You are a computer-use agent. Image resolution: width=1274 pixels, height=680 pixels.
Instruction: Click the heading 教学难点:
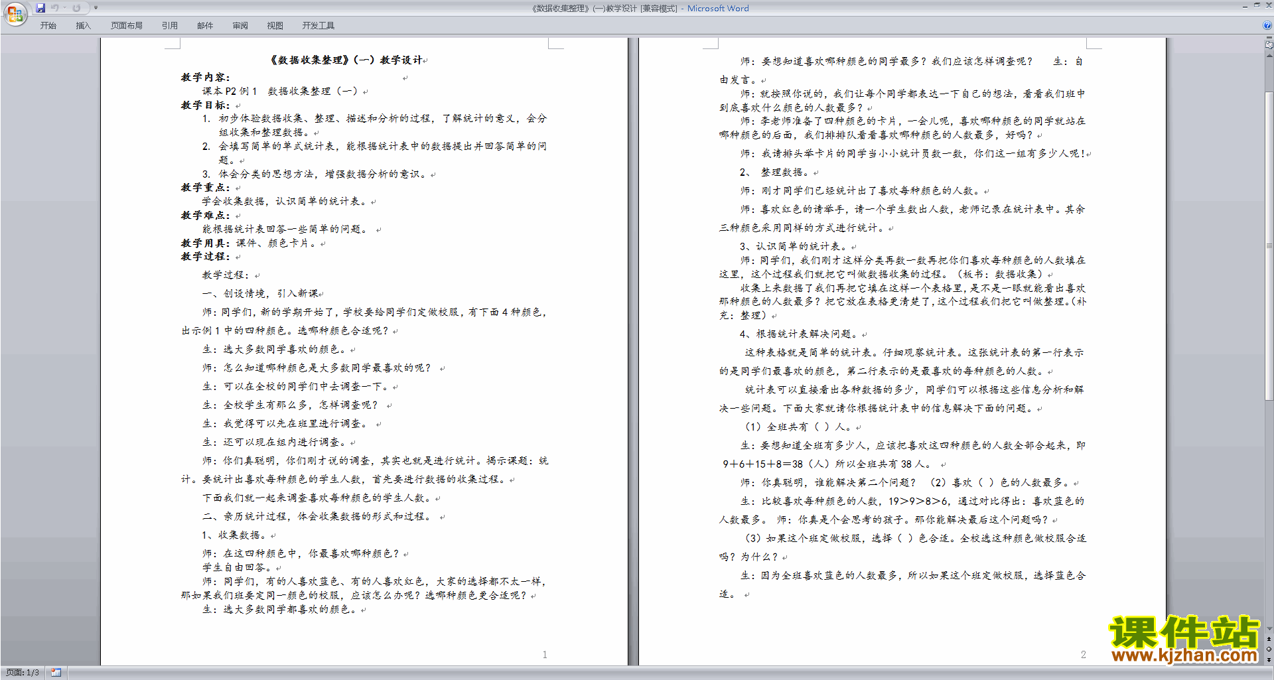[x=205, y=216]
